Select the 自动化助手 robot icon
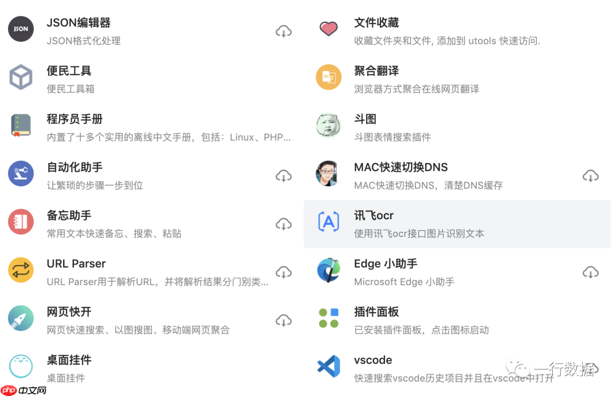Viewport: 614px width, 396px height. (x=20, y=173)
